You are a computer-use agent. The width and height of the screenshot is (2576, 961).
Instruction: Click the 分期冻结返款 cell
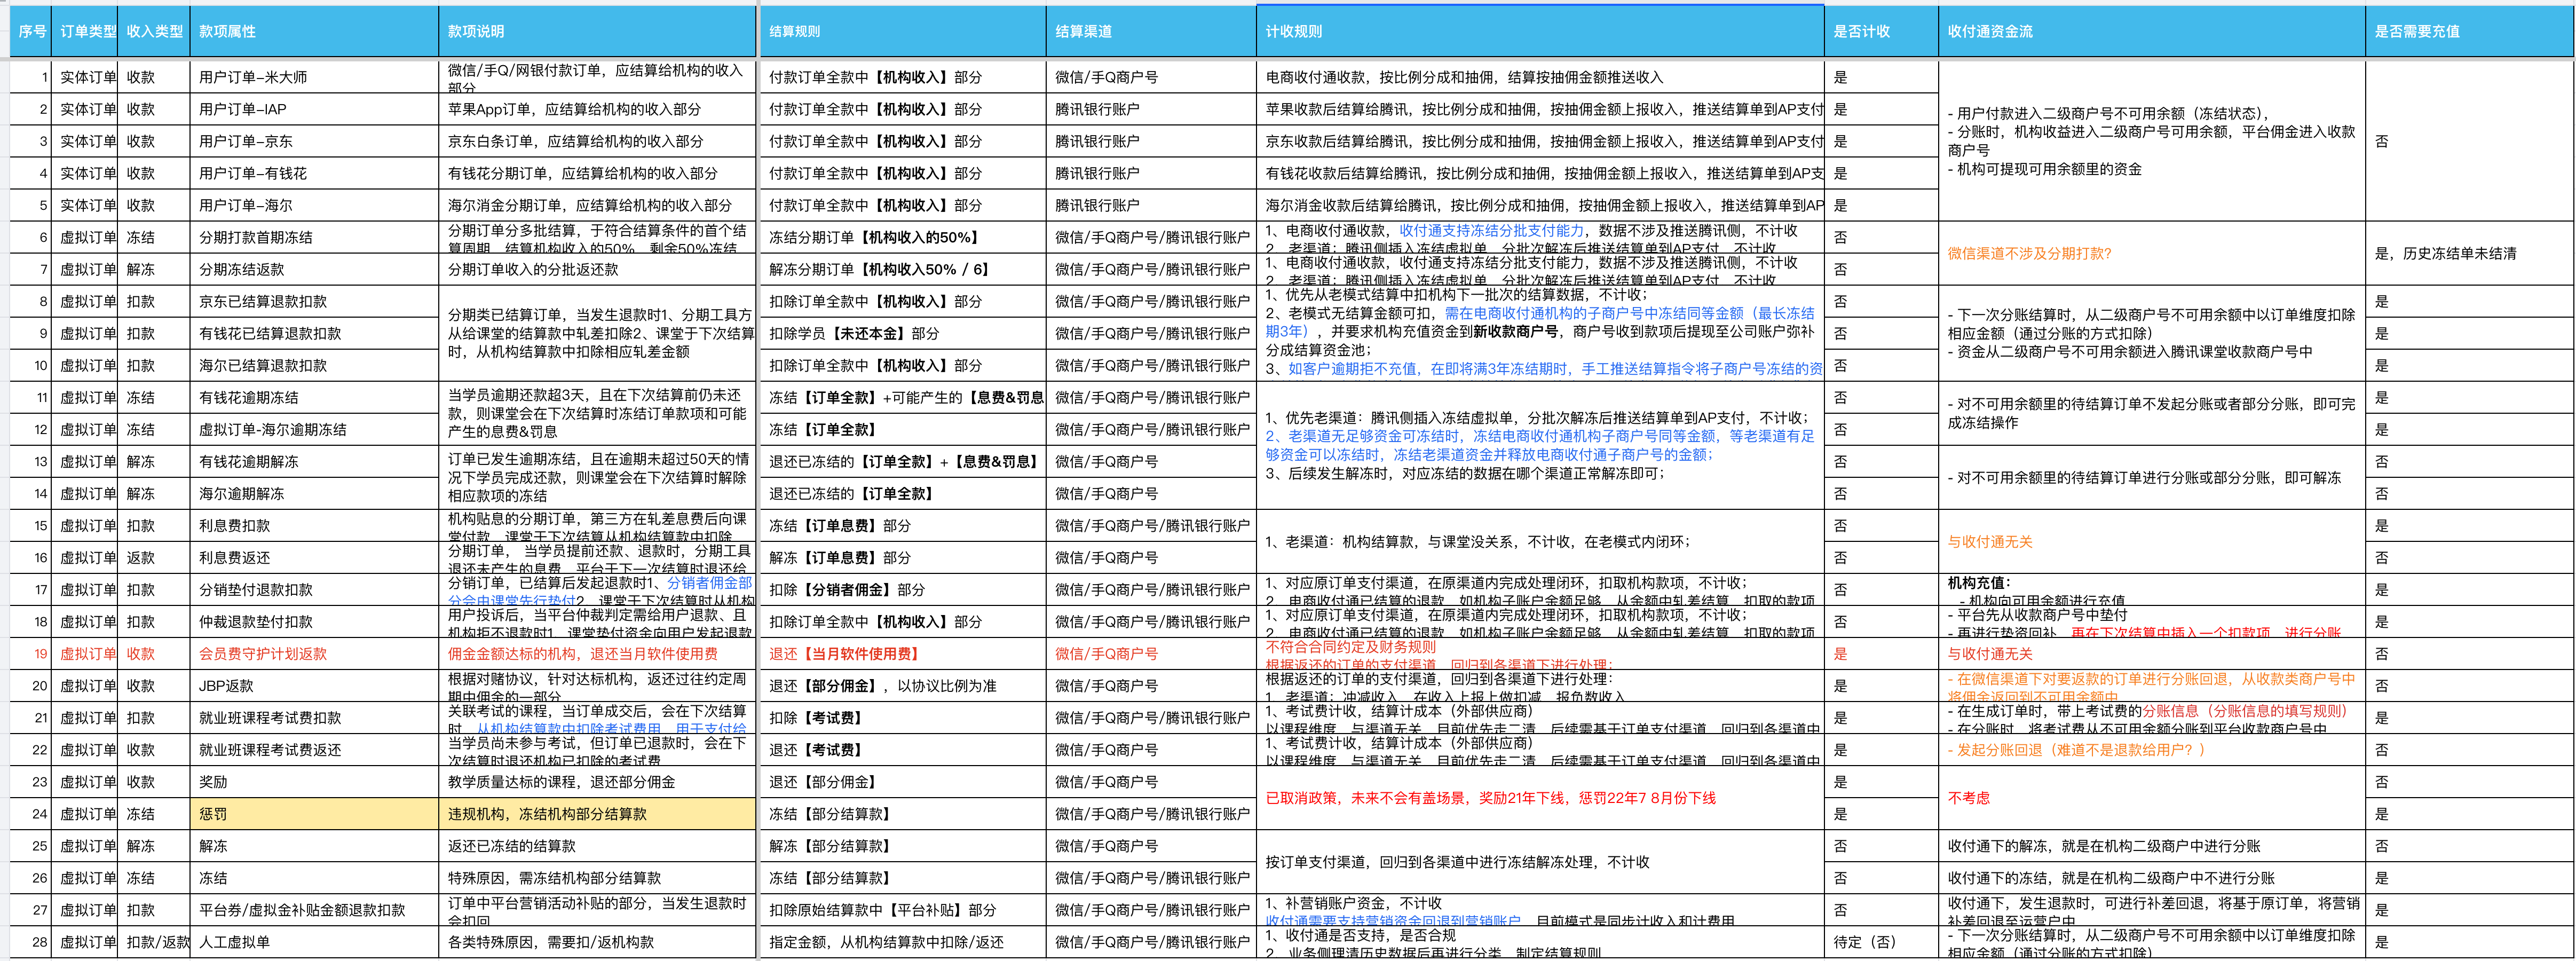point(314,269)
